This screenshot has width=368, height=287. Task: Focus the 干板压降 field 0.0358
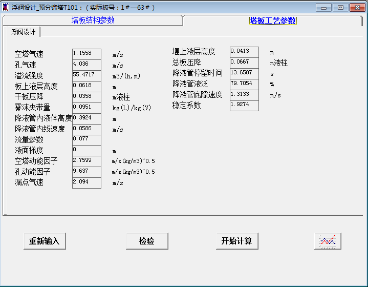click(x=86, y=97)
